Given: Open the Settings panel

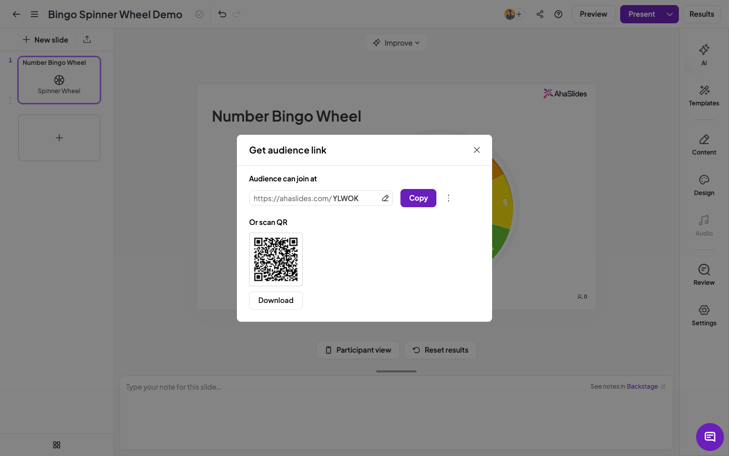Looking at the screenshot, I should [704, 316].
